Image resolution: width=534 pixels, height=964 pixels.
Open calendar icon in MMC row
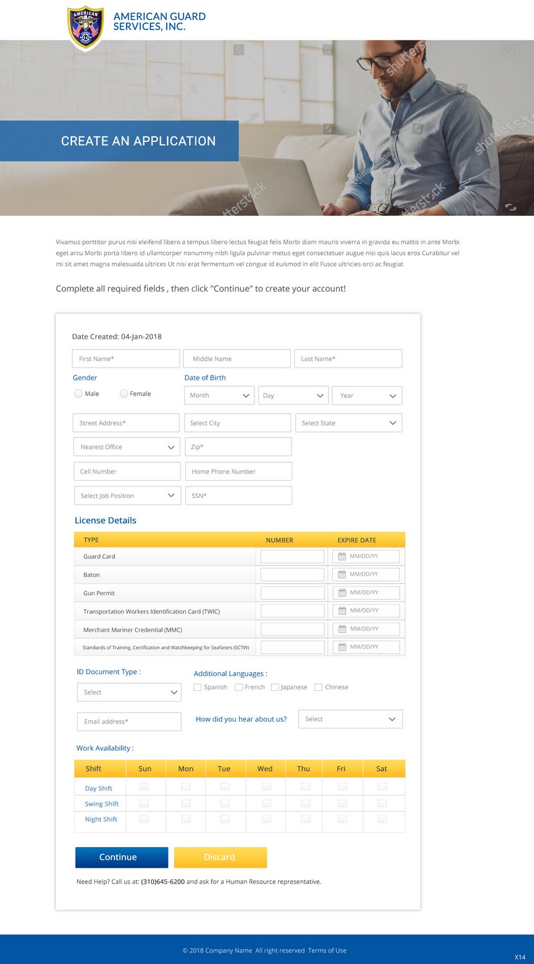[342, 629]
